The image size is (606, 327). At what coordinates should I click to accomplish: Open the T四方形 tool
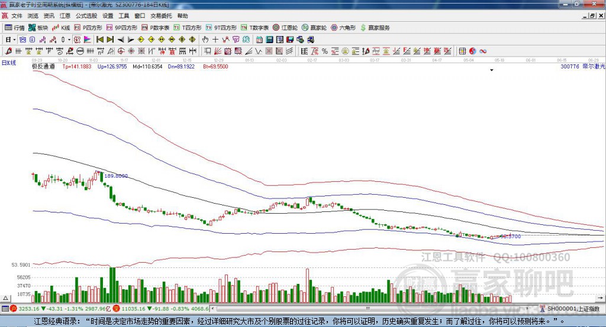click(188, 28)
